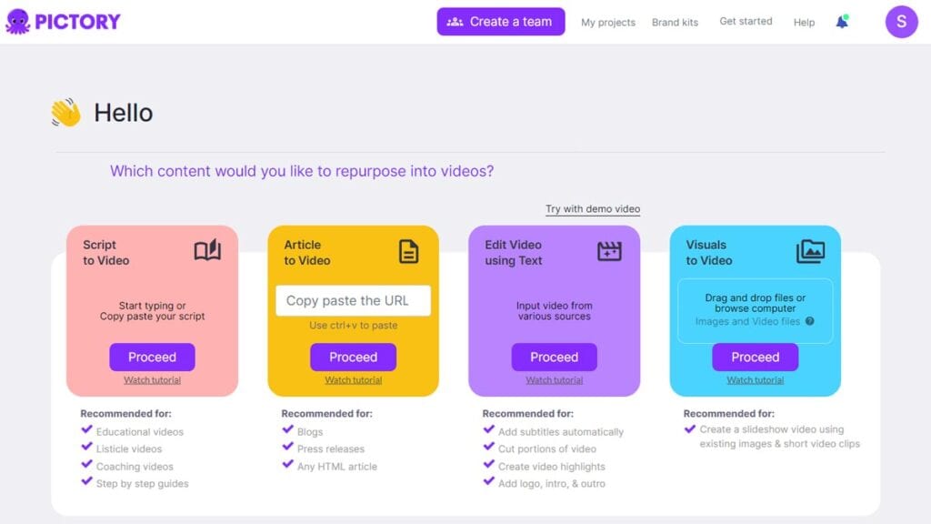Click the Article to Video card title
This screenshot has width=931, height=524.
coord(306,253)
